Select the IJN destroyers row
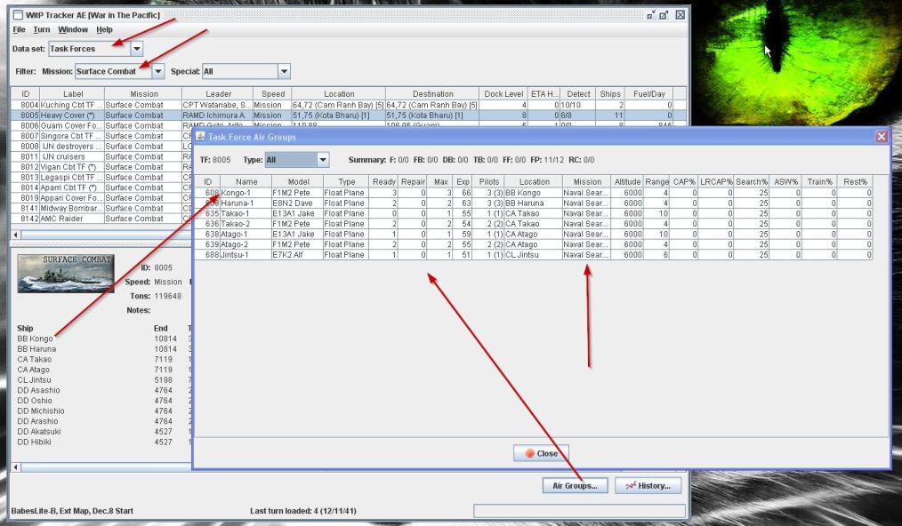This screenshot has height=526, width=902. coord(102,146)
